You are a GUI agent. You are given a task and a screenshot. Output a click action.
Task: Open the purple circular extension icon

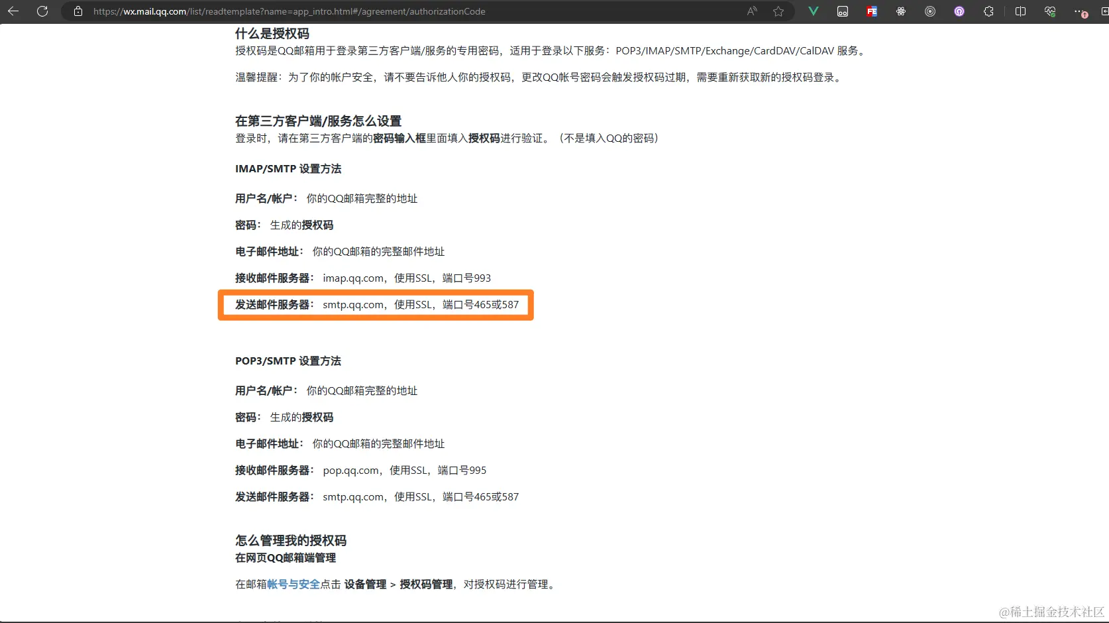959,11
